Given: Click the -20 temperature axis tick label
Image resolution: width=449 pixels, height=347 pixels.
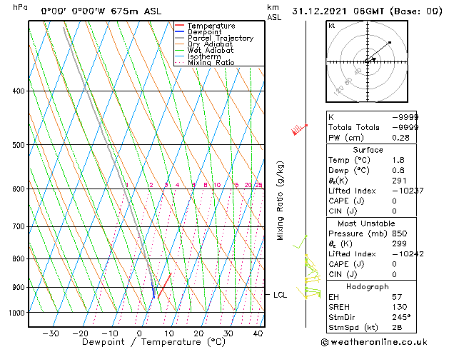Looking at the screenshot, I should tap(81, 333).
